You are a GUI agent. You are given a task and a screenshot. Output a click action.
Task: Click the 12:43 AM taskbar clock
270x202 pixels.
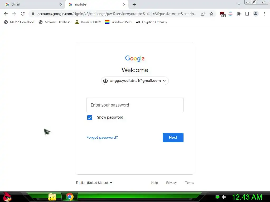coord(247,197)
